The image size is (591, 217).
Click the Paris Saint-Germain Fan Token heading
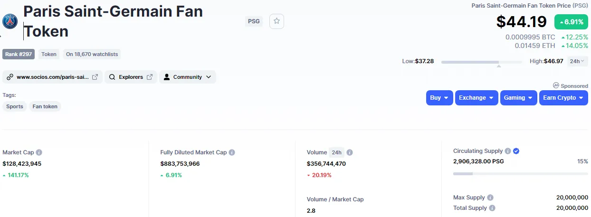113,21
